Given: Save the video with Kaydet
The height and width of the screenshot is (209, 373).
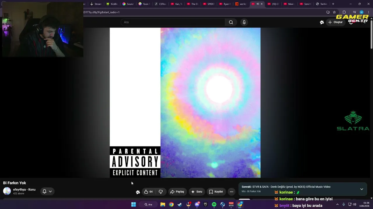Looking at the screenshot, I should 216,192.
